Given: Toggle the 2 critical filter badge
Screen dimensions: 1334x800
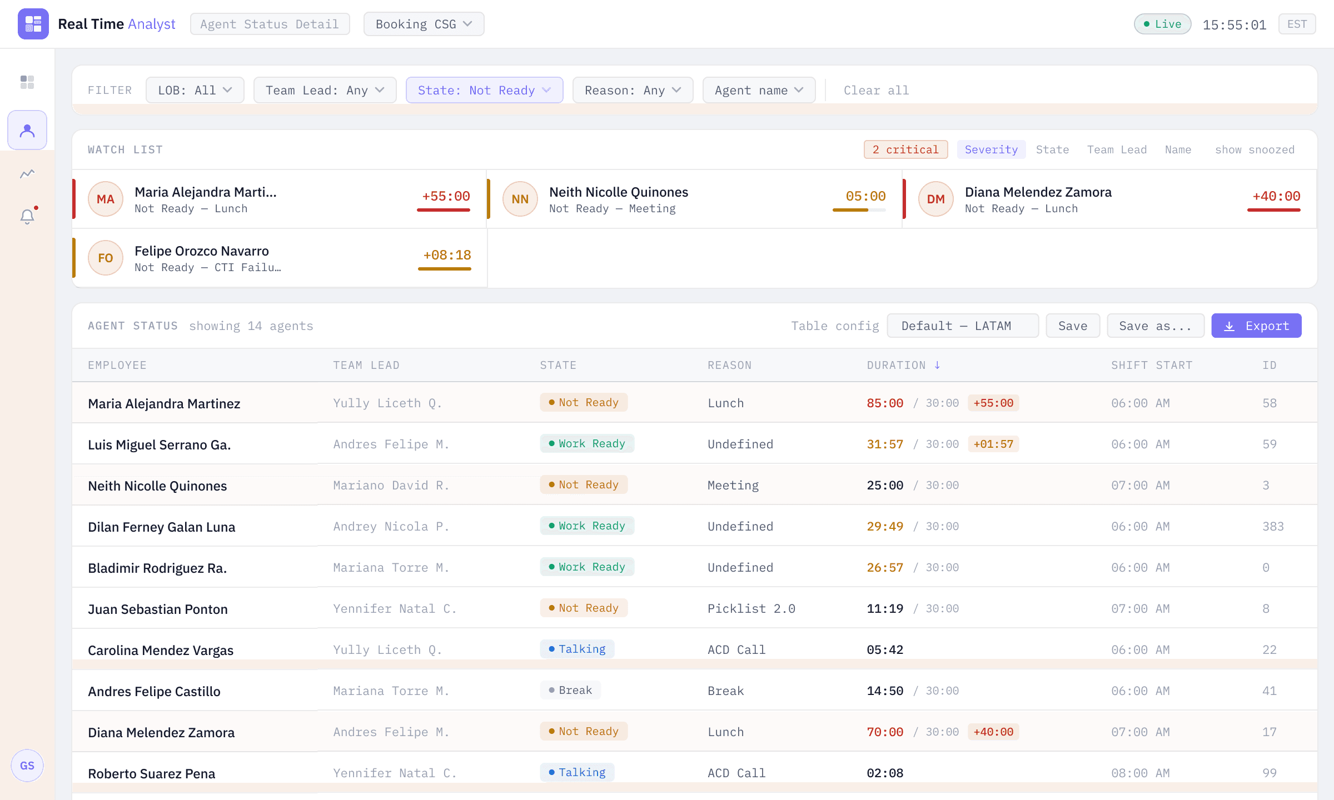Looking at the screenshot, I should [x=905, y=149].
